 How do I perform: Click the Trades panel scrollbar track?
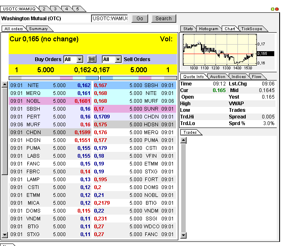pos(184,188)
